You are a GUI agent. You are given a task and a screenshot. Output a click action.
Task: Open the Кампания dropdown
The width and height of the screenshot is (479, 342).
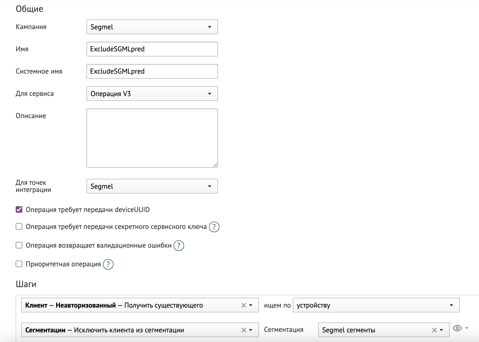(x=152, y=27)
